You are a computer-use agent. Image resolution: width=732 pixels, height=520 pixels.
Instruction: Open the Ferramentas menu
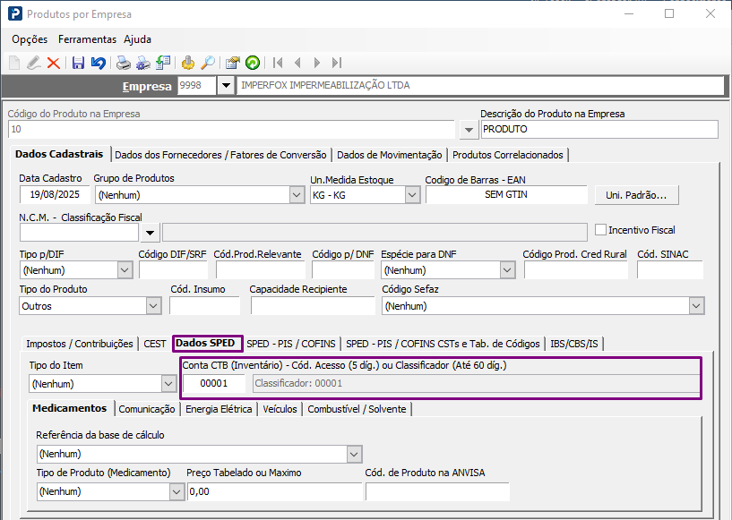pos(87,39)
